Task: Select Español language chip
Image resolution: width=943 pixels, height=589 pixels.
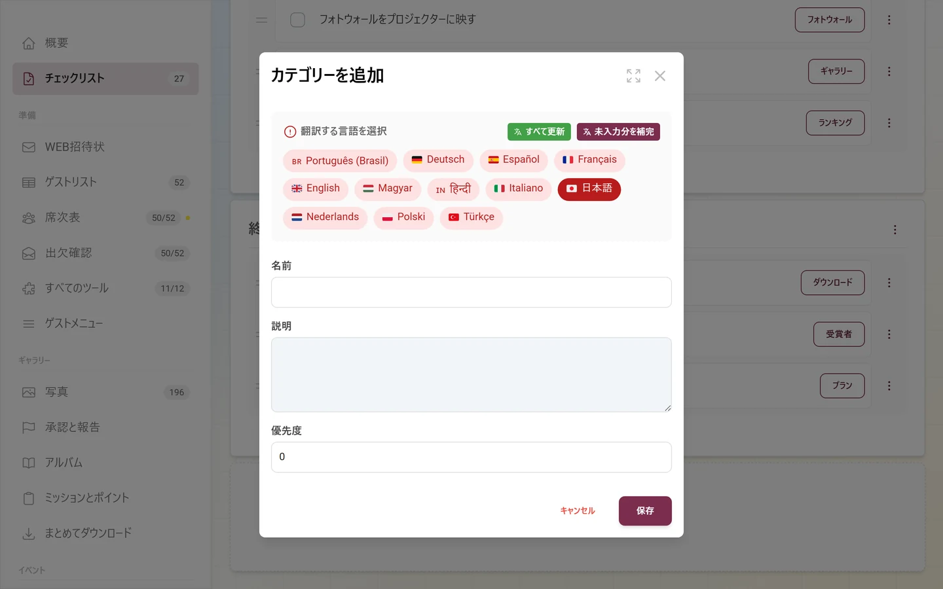Action: click(513, 160)
